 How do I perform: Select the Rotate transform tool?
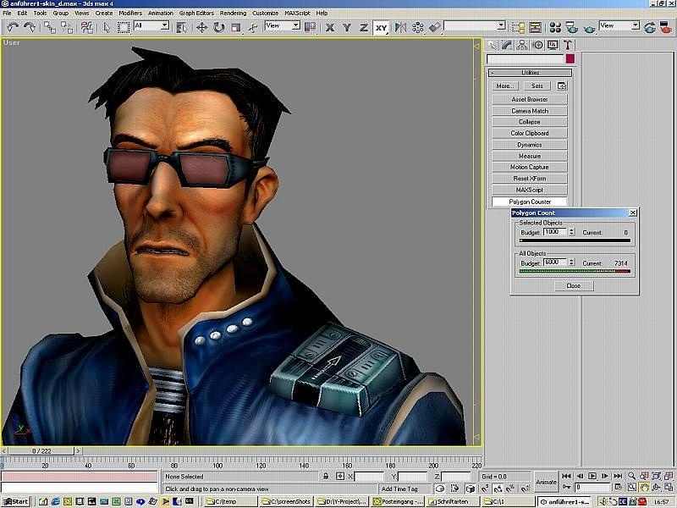[219, 27]
